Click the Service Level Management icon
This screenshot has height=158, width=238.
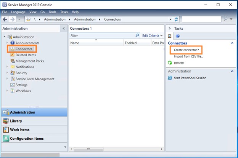point(13,79)
